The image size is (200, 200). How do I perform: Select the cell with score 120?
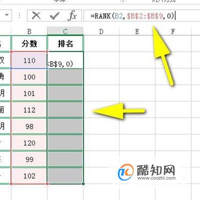pyautogui.click(x=29, y=143)
